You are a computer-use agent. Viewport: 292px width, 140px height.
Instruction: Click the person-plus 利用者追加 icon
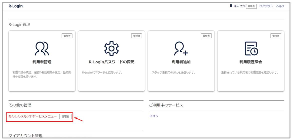(181, 48)
